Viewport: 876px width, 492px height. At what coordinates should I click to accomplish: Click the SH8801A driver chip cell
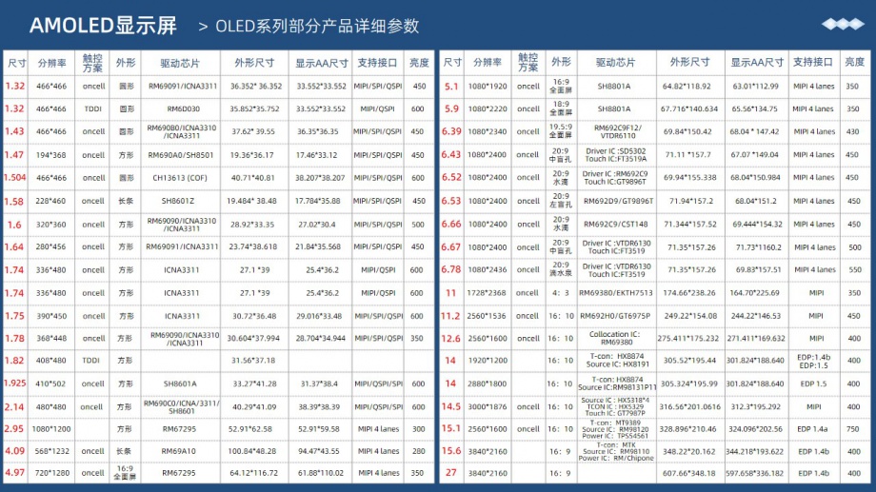614,86
